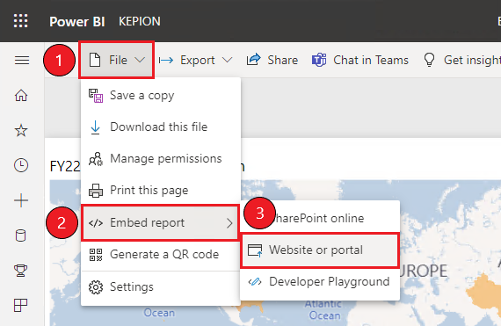
Task: Click the Settings gear icon
Action: [x=96, y=287]
